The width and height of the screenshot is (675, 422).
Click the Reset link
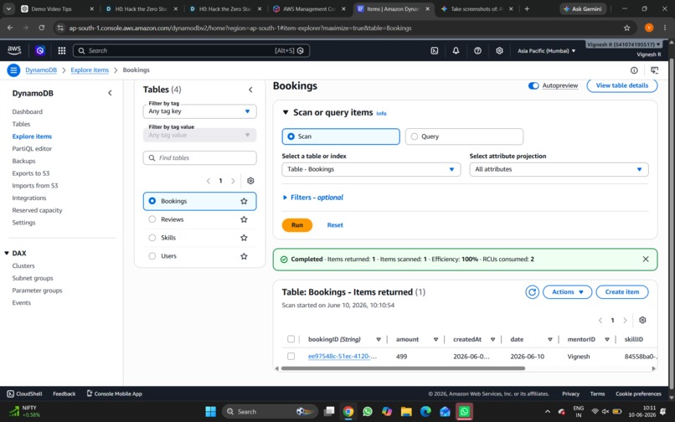tap(335, 225)
